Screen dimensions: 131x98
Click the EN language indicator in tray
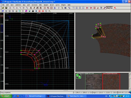pos(106,96)
